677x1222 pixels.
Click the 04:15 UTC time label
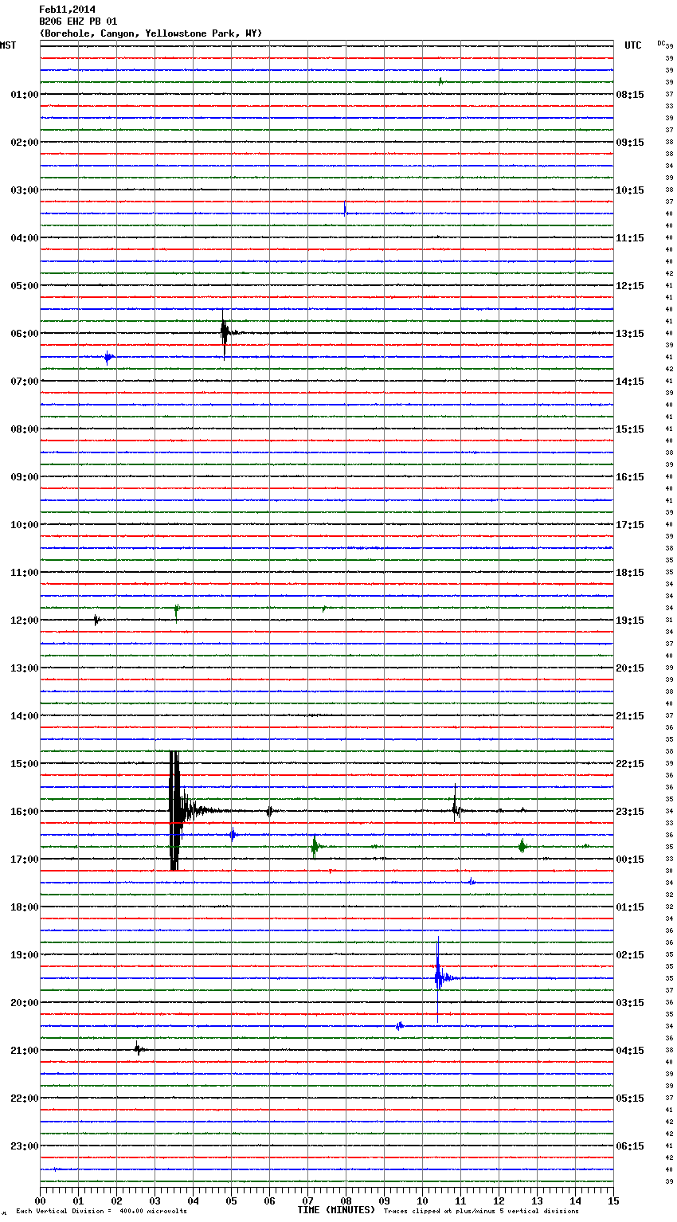(630, 1051)
